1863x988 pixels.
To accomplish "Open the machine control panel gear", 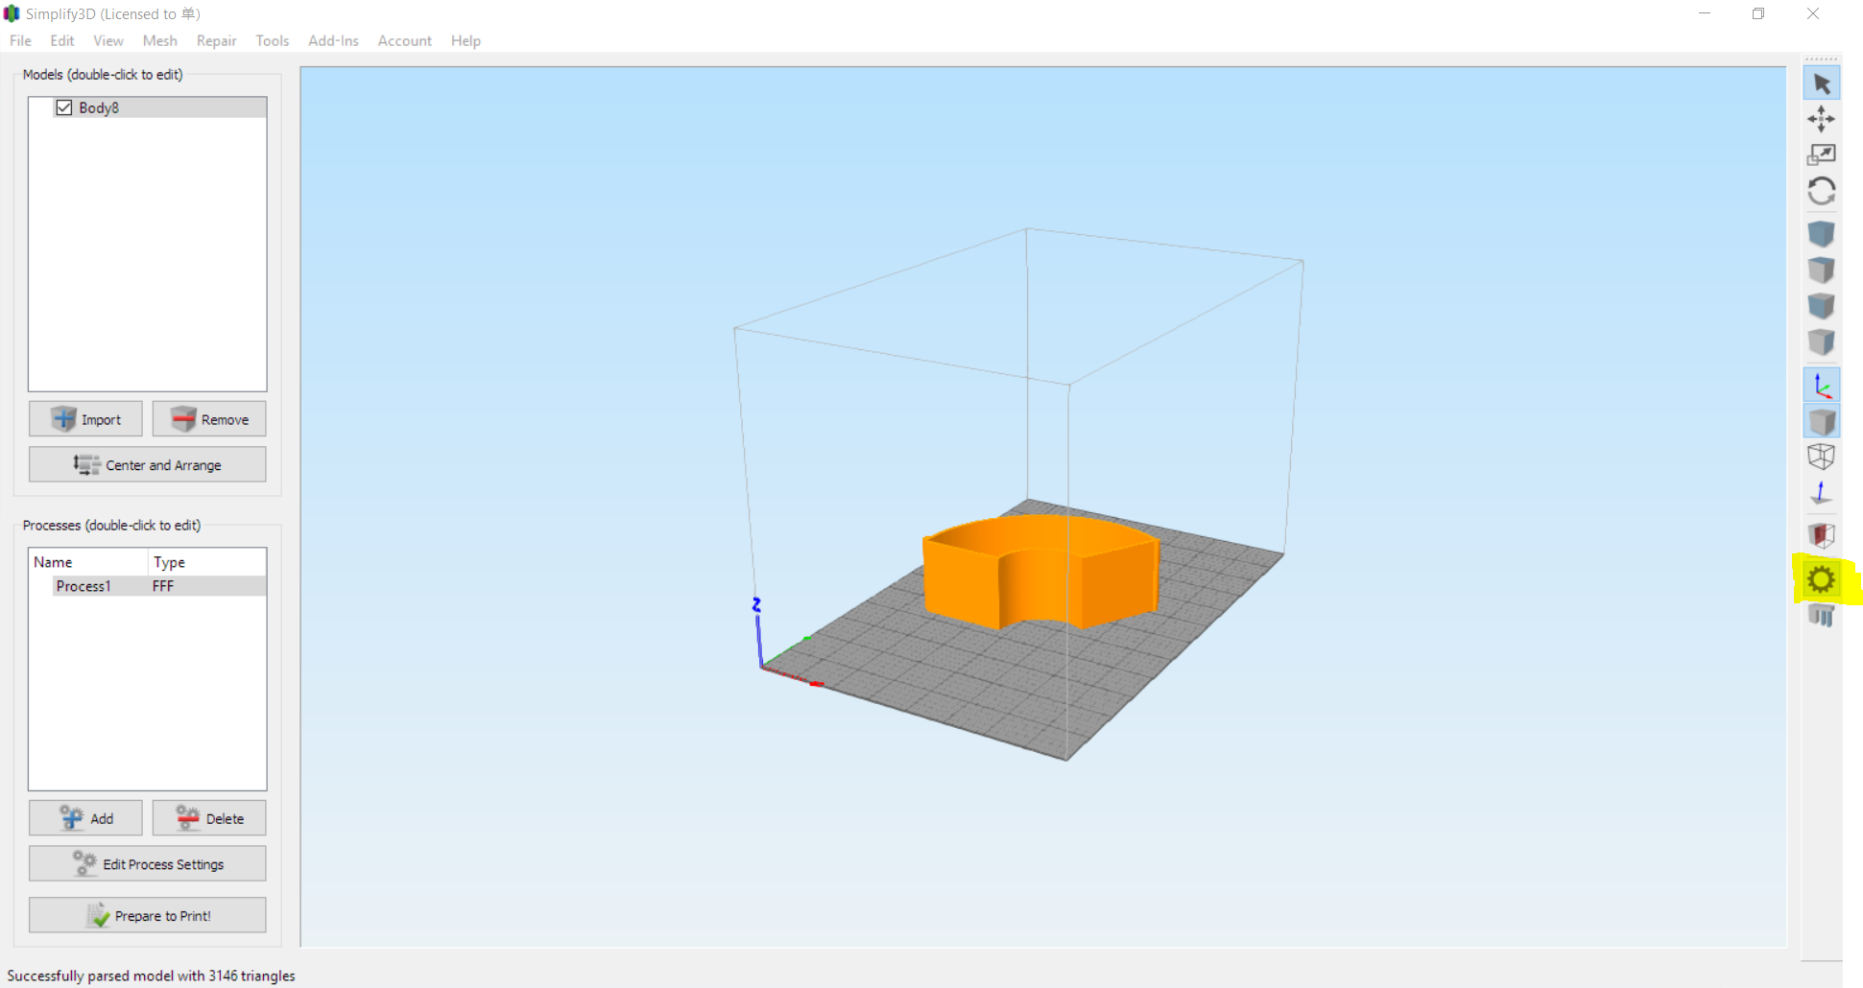I will coord(1821,579).
